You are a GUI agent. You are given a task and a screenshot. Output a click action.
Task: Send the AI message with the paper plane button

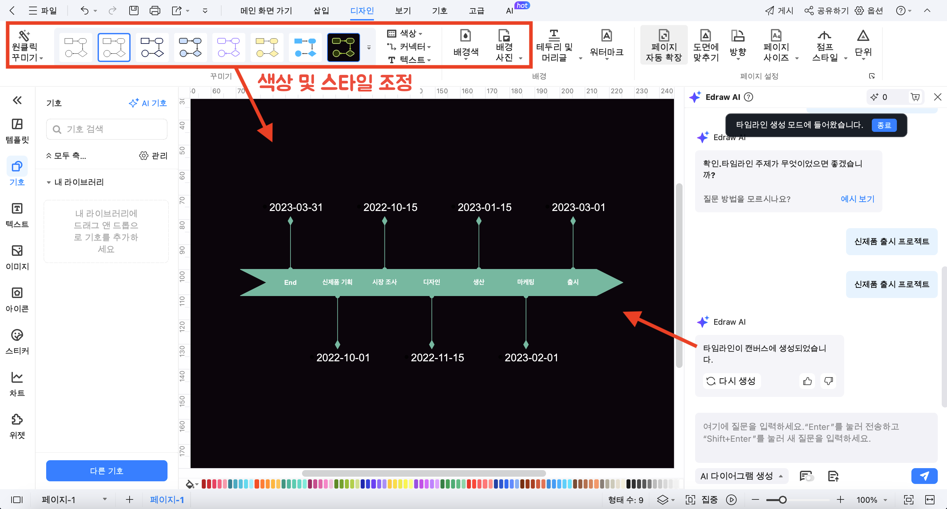point(924,476)
